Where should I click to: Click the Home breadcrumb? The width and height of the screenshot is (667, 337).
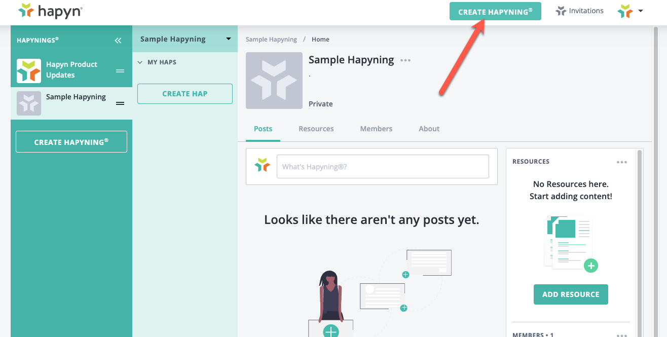pyautogui.click(x=320, y=40)
